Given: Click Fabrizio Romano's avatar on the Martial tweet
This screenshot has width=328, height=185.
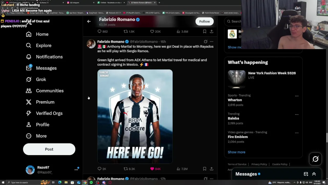Looking at the screenshot, I should (x=91, y=44).
